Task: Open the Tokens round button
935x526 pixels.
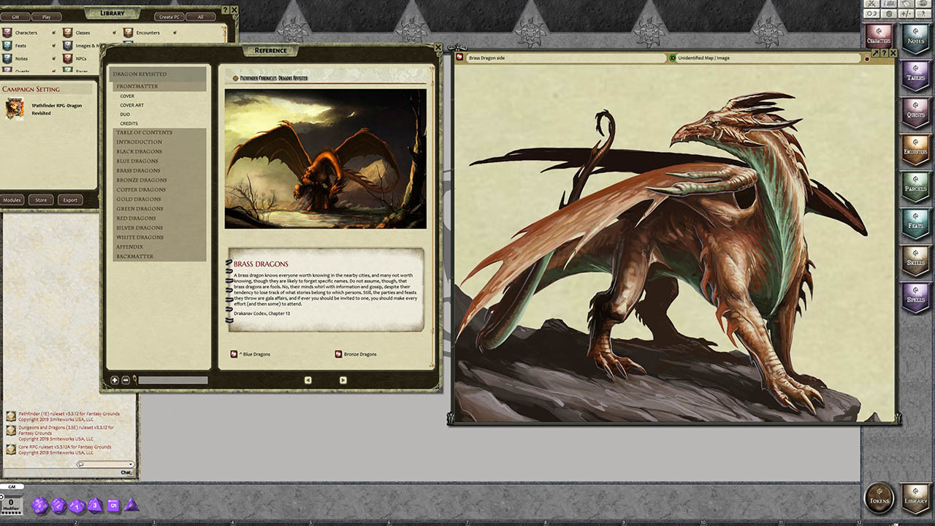Action: tap(879, 498)
